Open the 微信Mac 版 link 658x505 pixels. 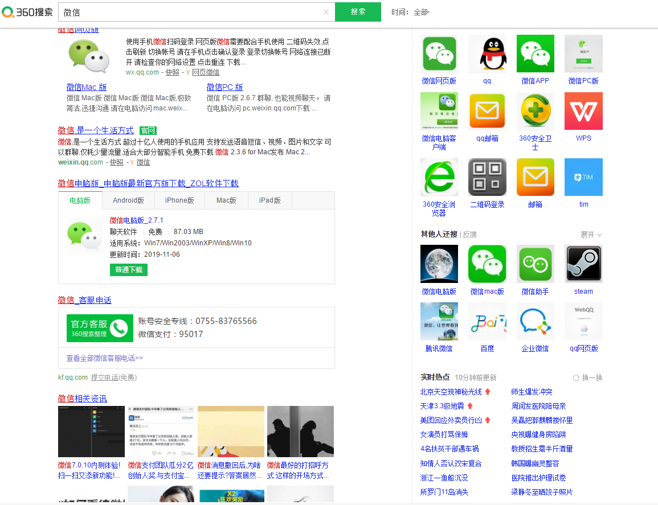tap(87, 87)
